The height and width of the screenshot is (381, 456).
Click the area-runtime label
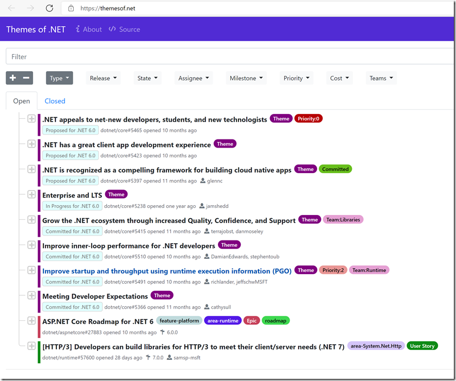point(223,321)
